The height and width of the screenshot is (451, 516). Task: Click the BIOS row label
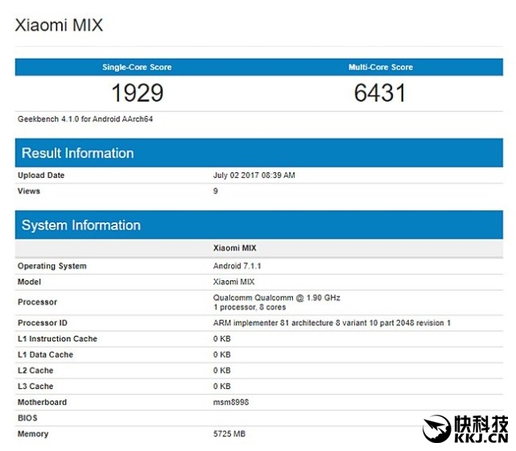[27, 418]
